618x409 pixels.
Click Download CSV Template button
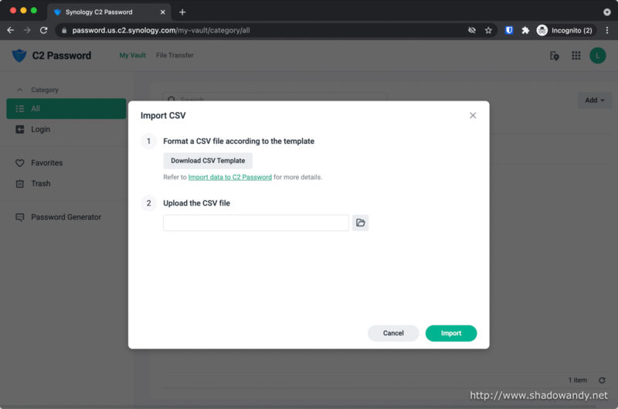(x=208, y=161)
